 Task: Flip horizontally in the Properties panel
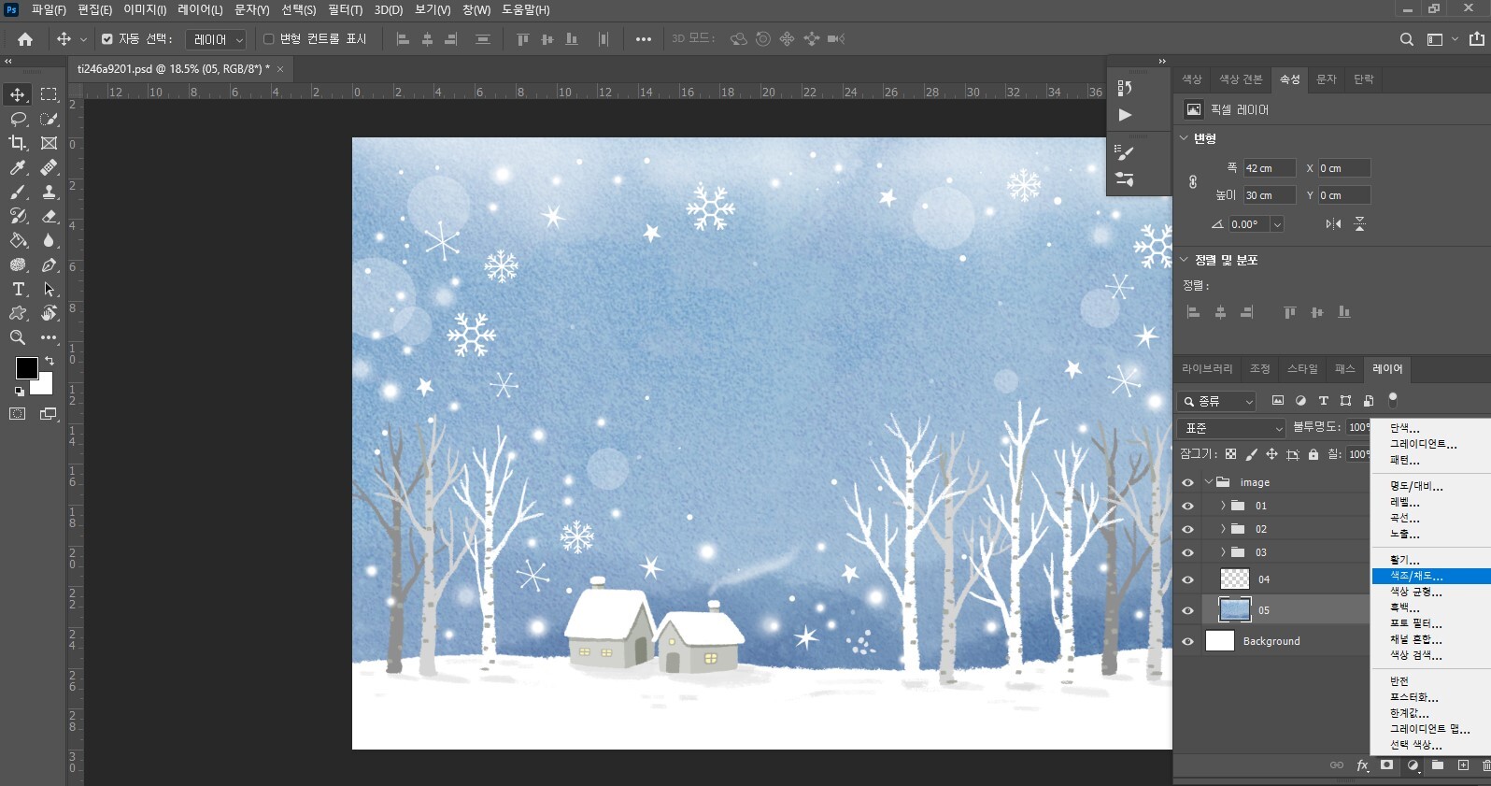click(1333, 224)
